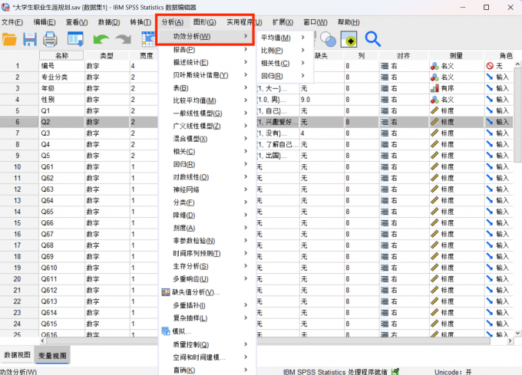This screenshot has width=522, height=375.
Task: Select 神经网络 in the Analyze menu
Action: (207, 189)
